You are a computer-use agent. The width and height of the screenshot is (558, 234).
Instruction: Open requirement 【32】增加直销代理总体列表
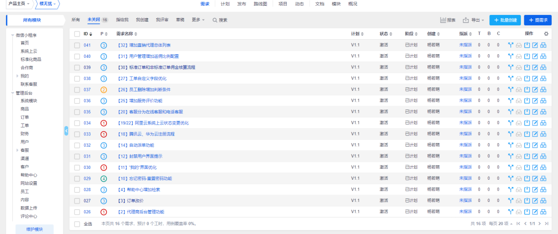[144, 45]
